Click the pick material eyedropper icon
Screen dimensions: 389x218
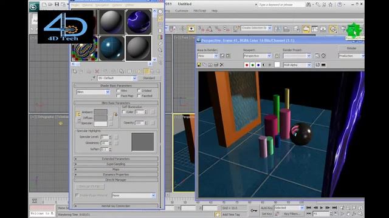pyautogui.click(x=93, y=78)
